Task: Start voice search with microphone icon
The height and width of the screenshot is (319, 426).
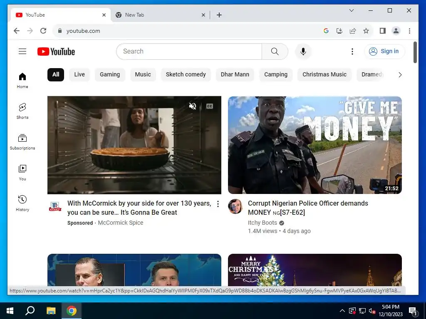Action: pos(303,52)
